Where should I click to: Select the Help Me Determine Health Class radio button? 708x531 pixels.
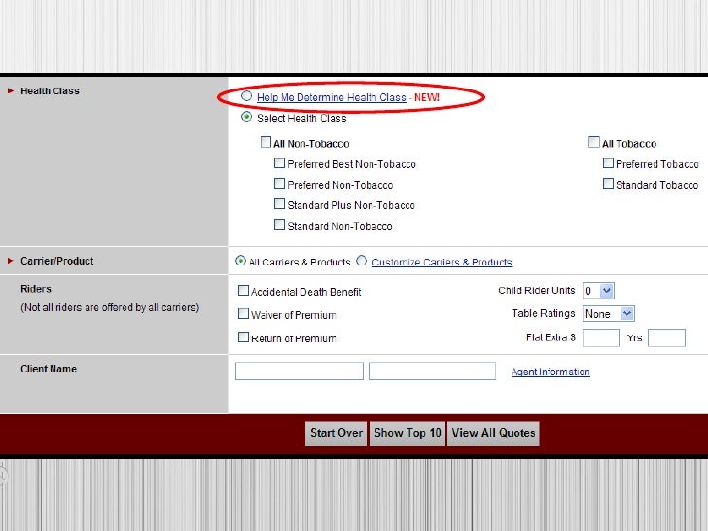tap(246, 95)
